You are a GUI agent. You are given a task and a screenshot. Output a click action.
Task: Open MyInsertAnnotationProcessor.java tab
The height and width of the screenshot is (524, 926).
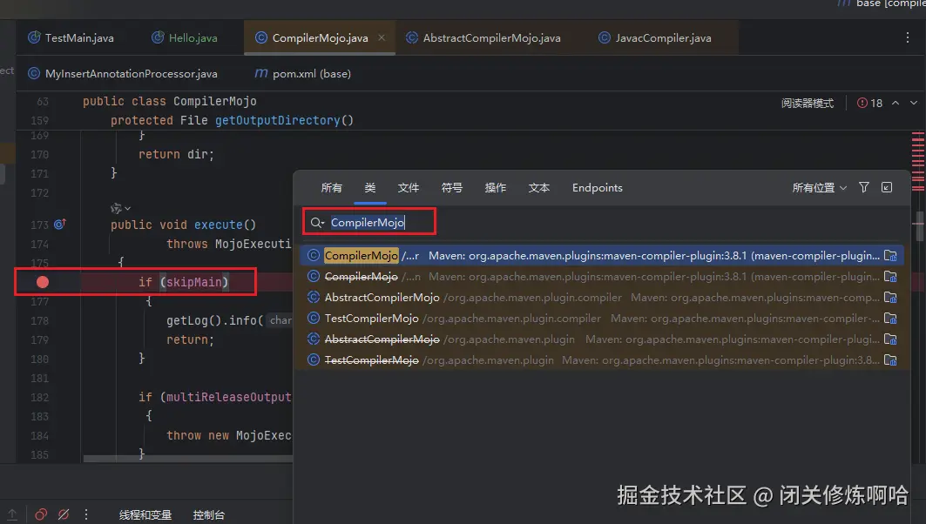coord(123,74)
